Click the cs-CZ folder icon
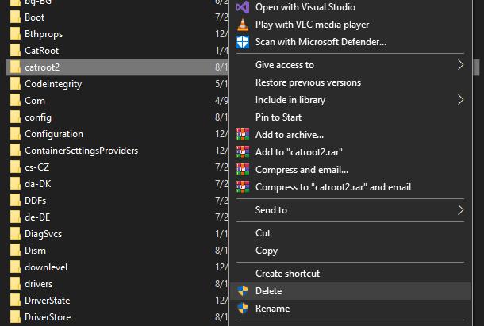 click(x=15, y=167)
